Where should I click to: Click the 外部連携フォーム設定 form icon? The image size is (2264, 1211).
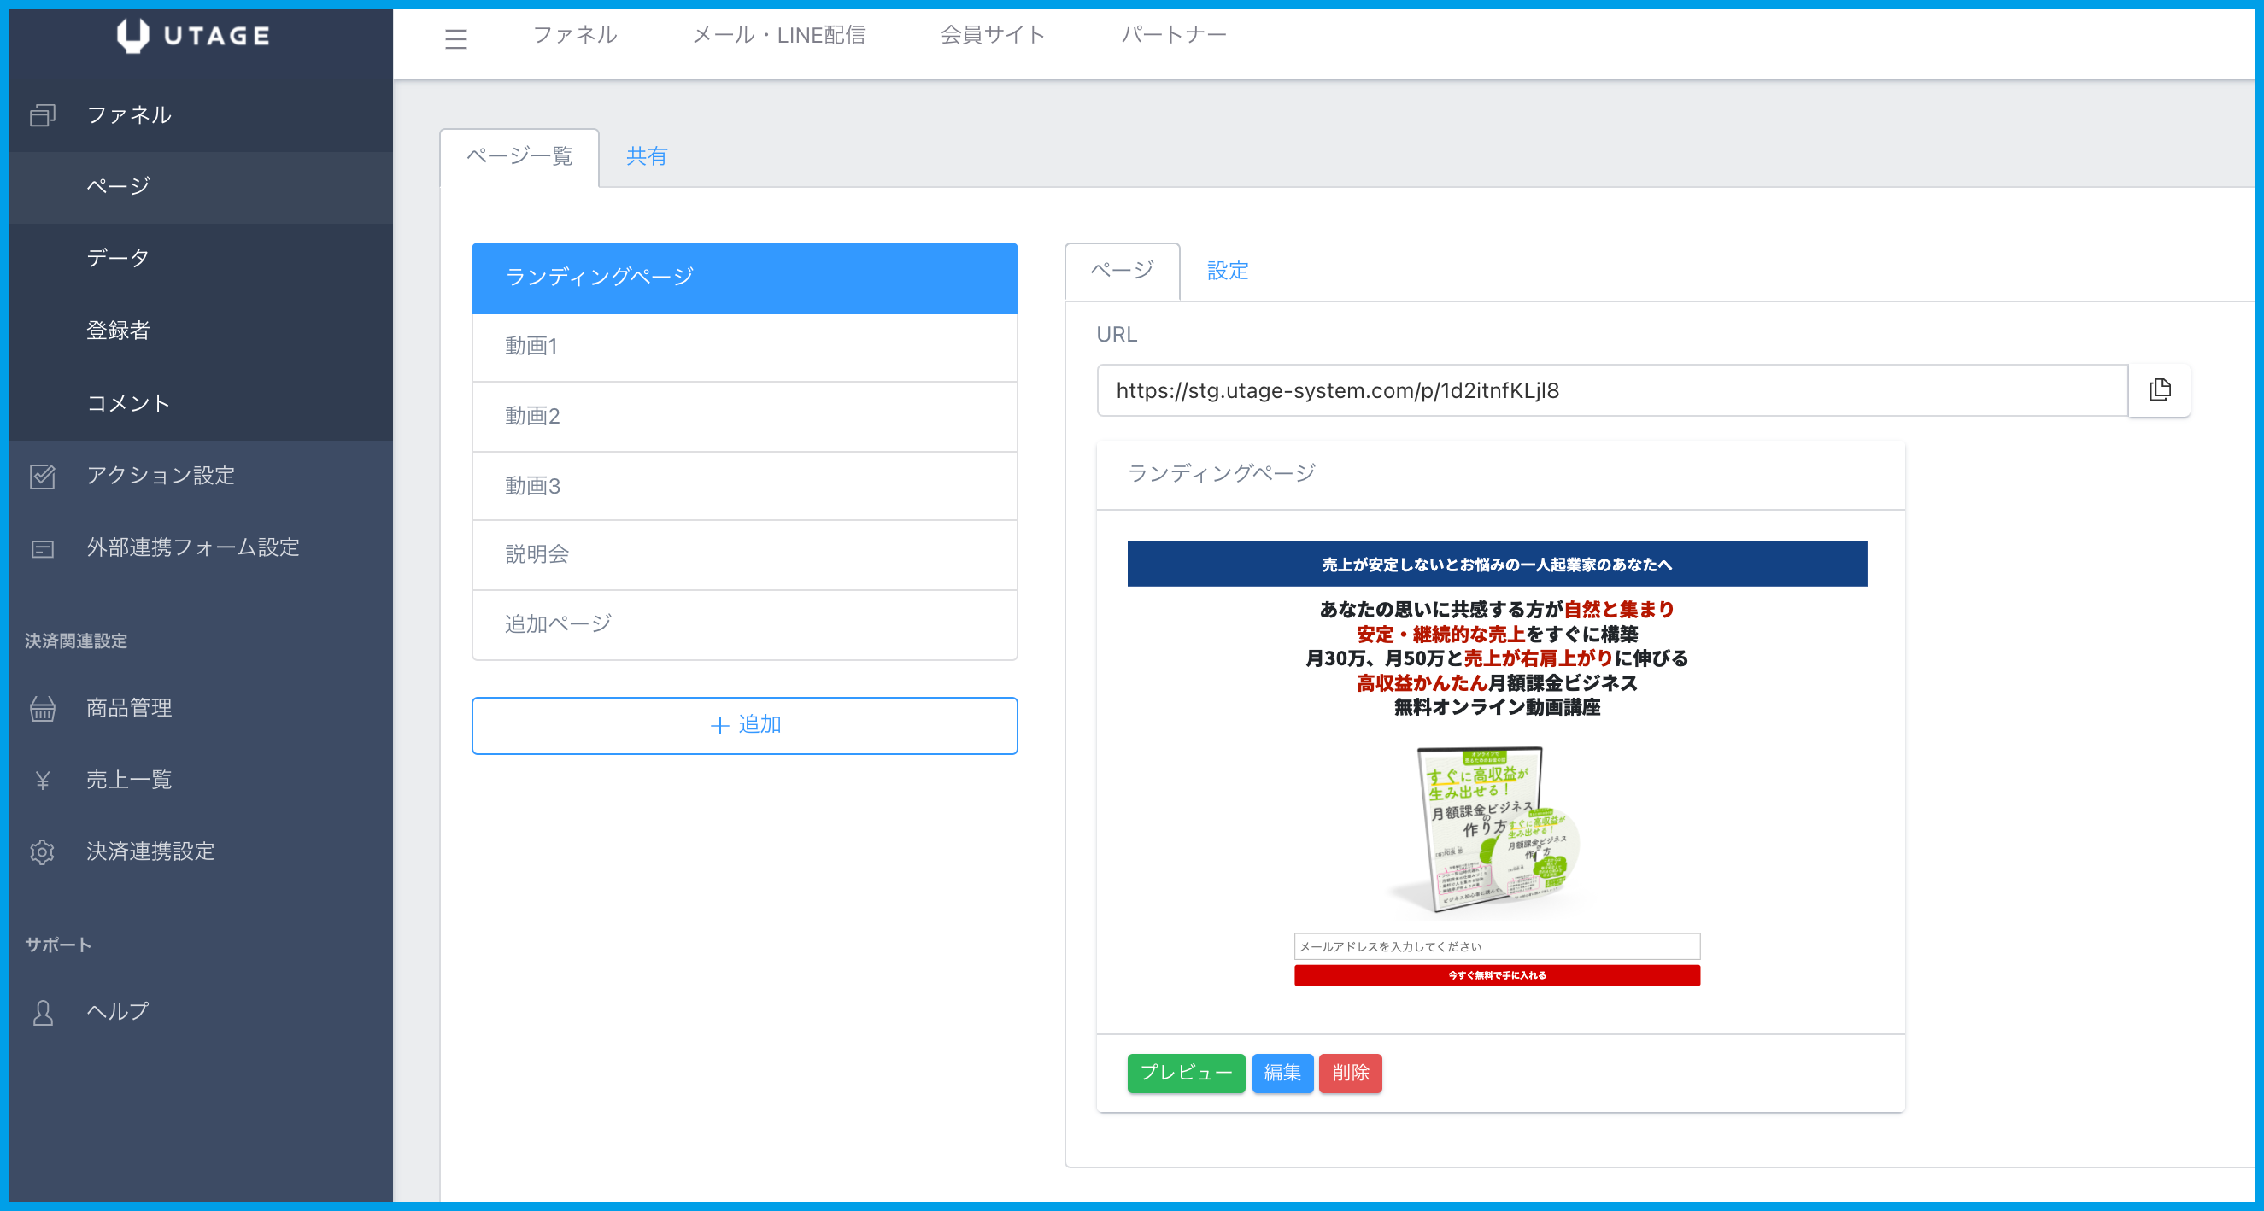click(42, 548)
